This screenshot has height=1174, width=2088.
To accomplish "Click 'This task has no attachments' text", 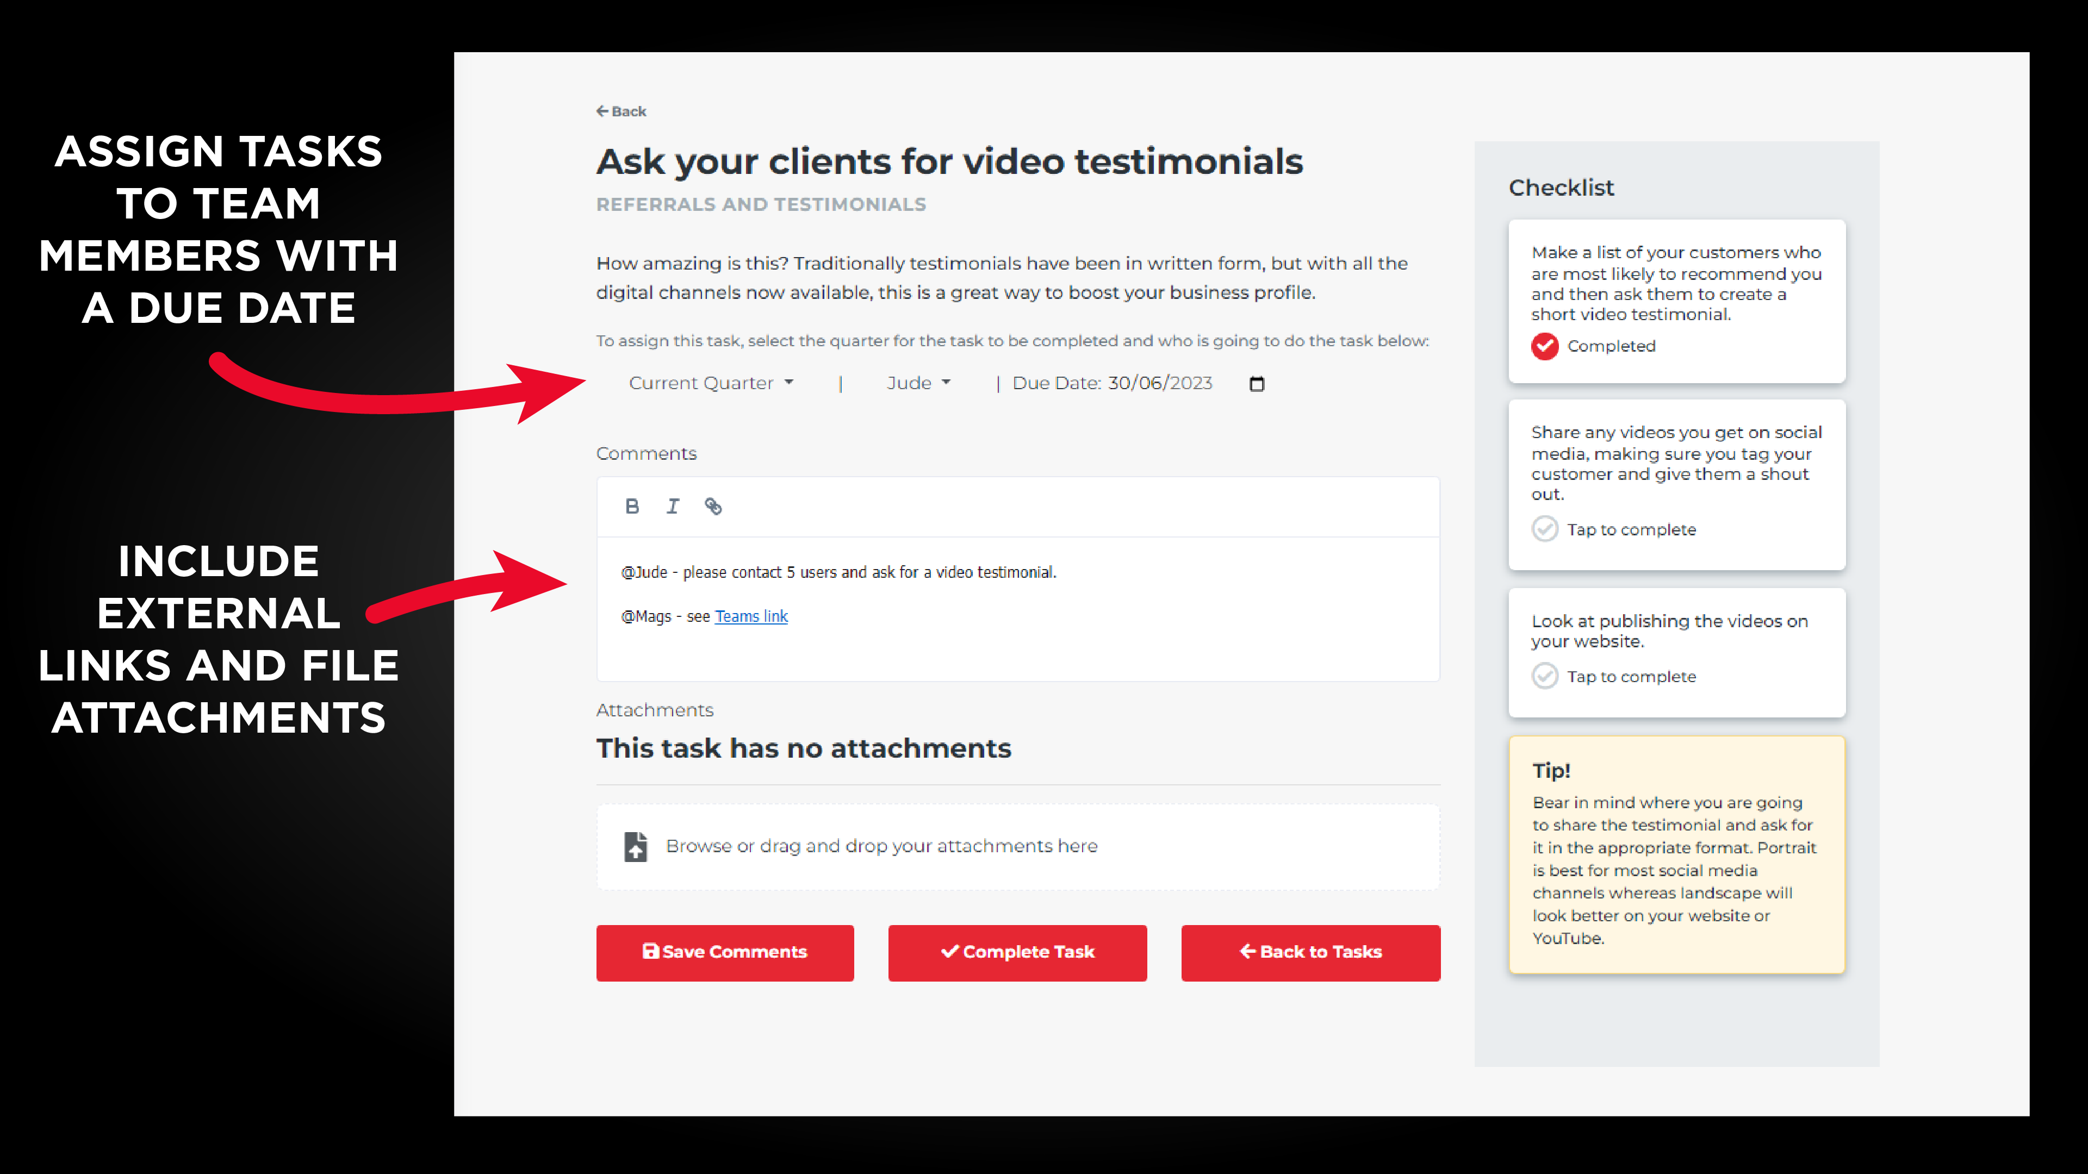I will tap(804, 748).
